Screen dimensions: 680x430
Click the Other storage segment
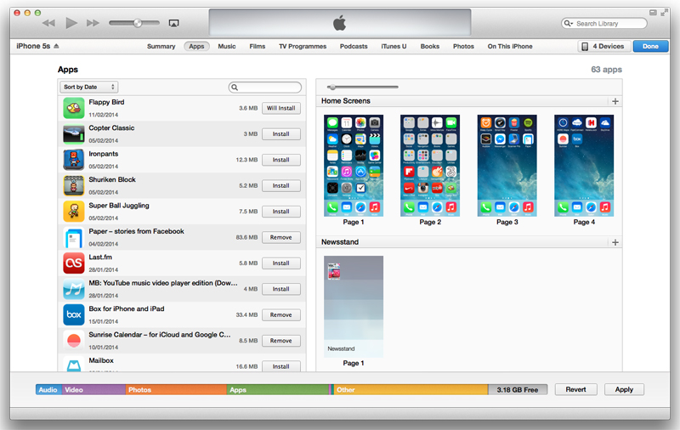tap(411, 390)
